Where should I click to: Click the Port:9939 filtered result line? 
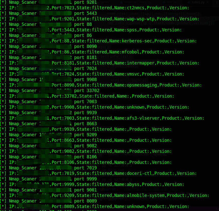click(x=86, y=129)
